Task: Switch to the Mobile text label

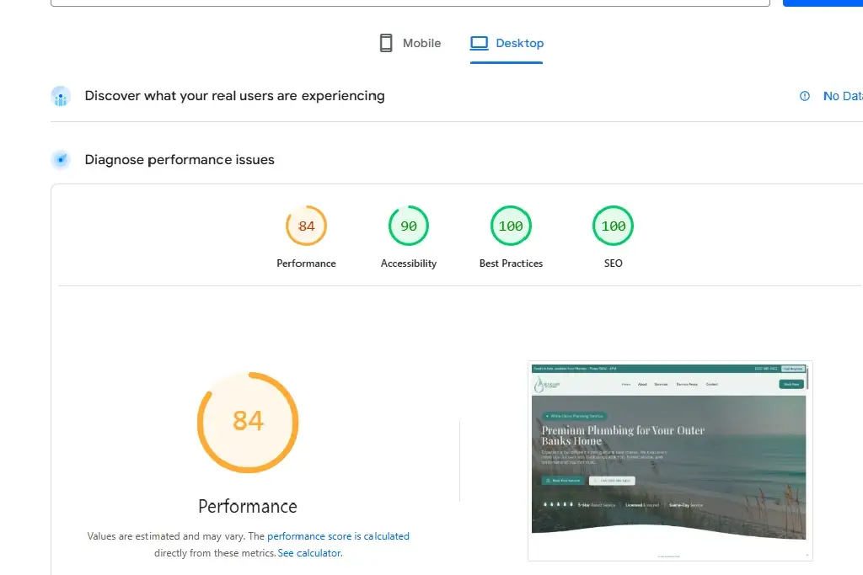Action: (x=421, y=43)
